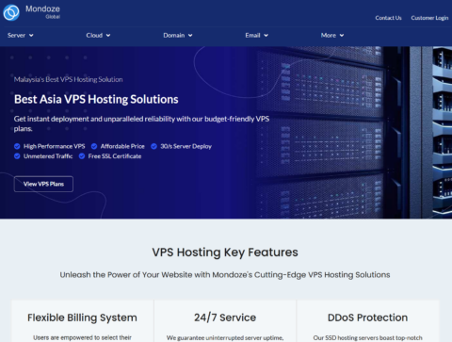Click the Unleash the Power subtitle text

click(x=225, y=275)
